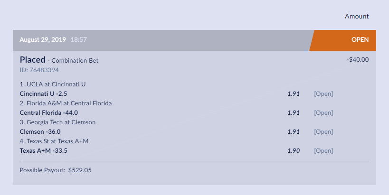Click the 18:57 timestamp
Image resolution: width=389 pixels, height=195 pixels.
coord(79,40)
